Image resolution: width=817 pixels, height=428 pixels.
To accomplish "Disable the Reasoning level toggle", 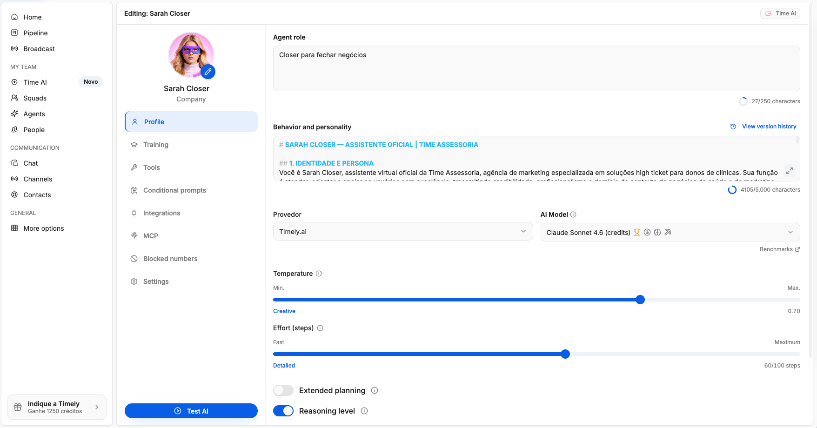I will (283, 411).
